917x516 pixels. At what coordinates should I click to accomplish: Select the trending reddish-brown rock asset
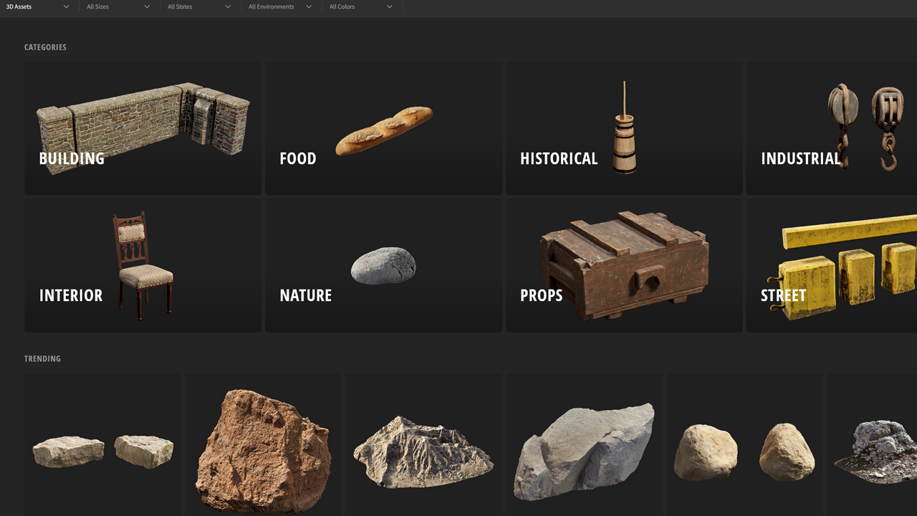pyautogui.click(x=263, y=444)
